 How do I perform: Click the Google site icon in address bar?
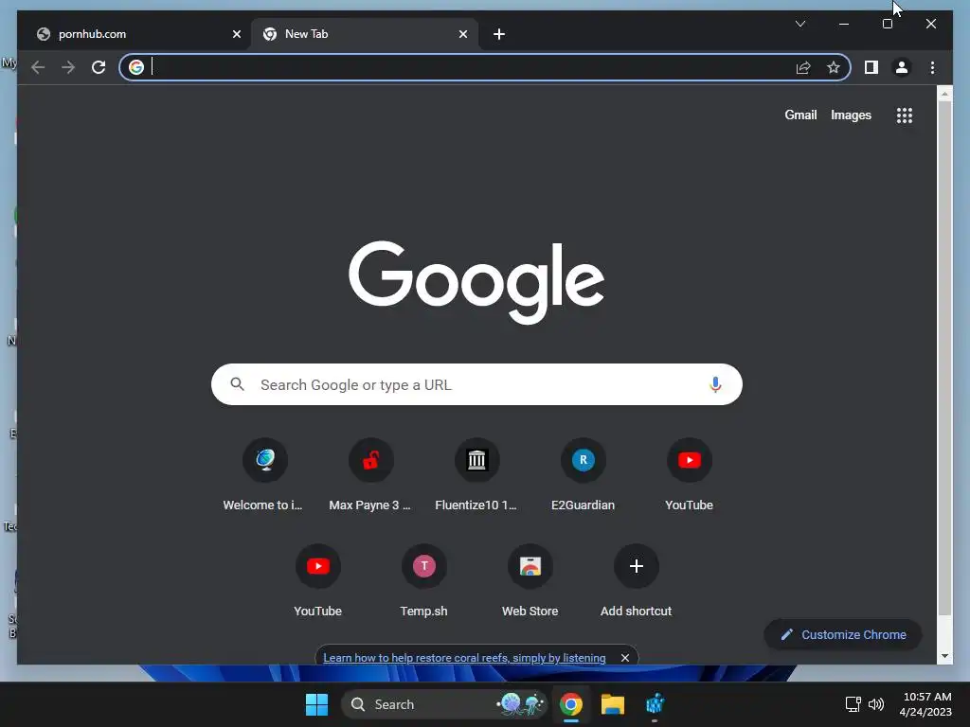click(136, 67)
